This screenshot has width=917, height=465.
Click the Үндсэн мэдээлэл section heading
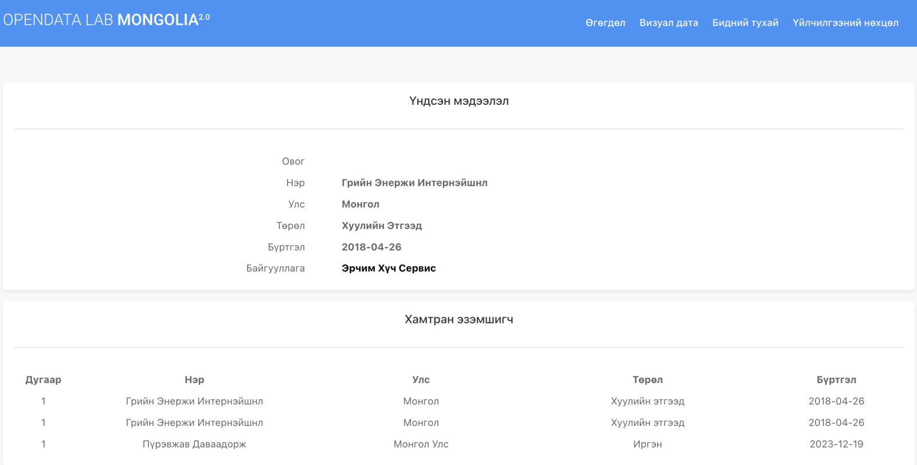pyautogui.click(x=458, y=101)
